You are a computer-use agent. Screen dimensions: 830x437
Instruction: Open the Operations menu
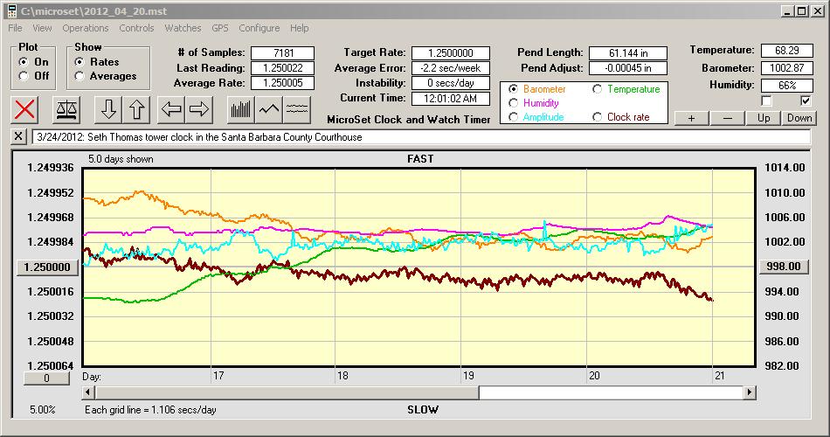tap(86, 28)
